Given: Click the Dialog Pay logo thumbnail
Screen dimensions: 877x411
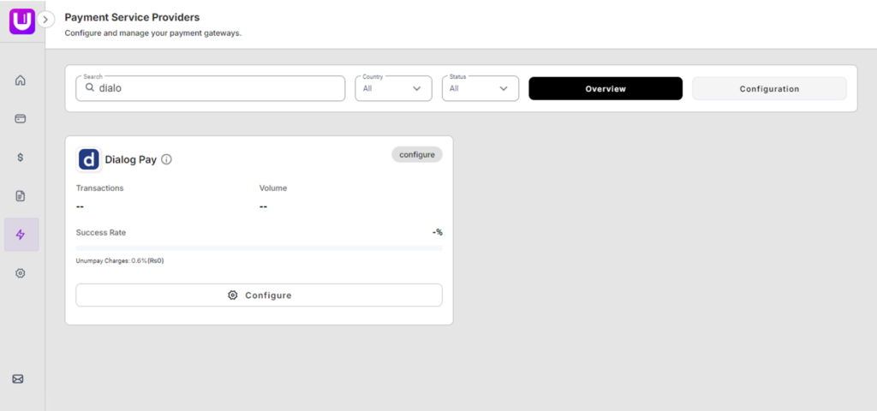Looking at the screenshot, I should (x=89, y=159).
